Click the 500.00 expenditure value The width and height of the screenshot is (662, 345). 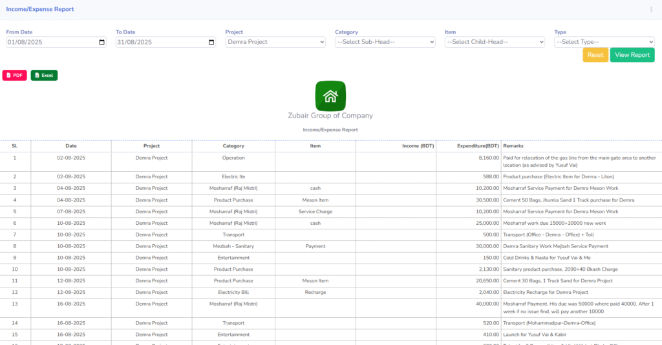click(x=491, y=235)
